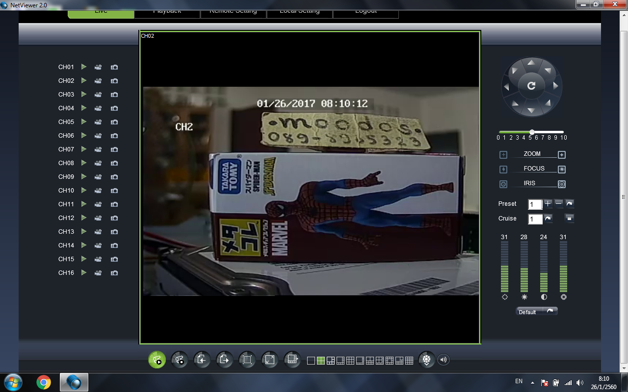Delete the preset with the minus button
Screen dimensions: 628x392
pos(559,203)
